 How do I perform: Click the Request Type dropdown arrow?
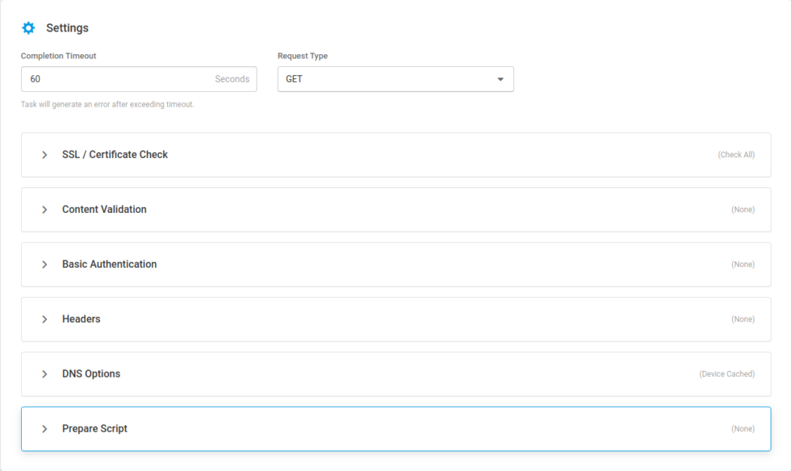501,78
